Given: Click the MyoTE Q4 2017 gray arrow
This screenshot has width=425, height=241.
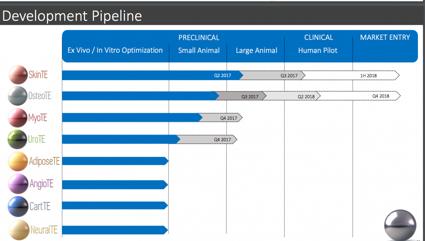Looking at the screenshot, I should (x=221, y=118).
